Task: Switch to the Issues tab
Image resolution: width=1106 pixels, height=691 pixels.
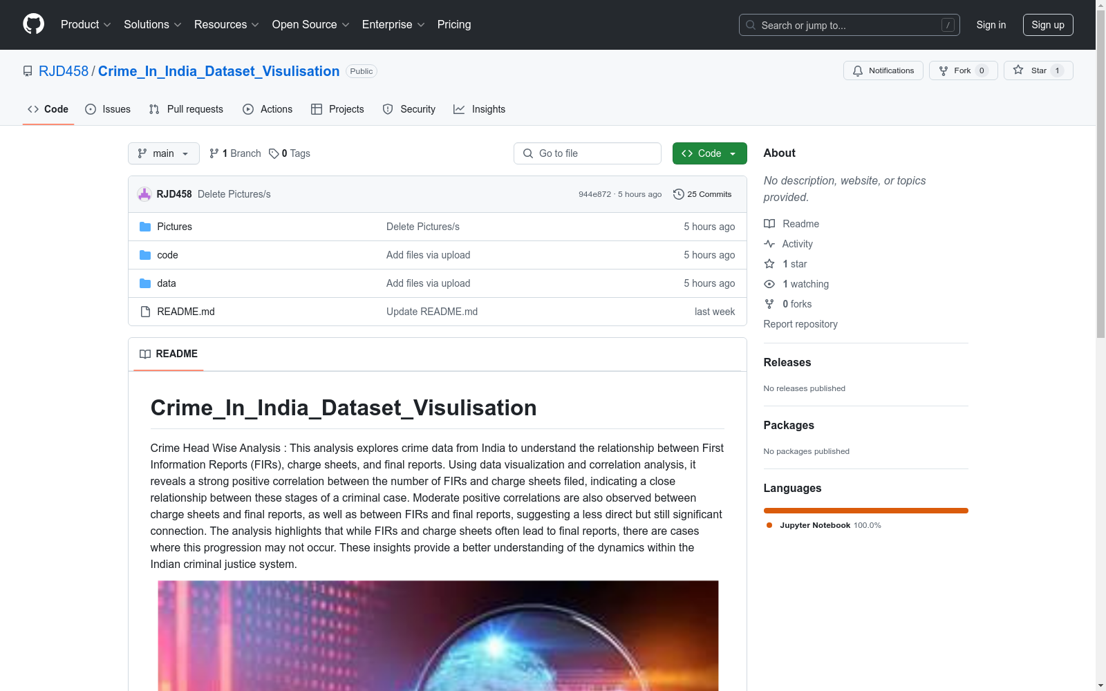Action: (x=108, y=109)
